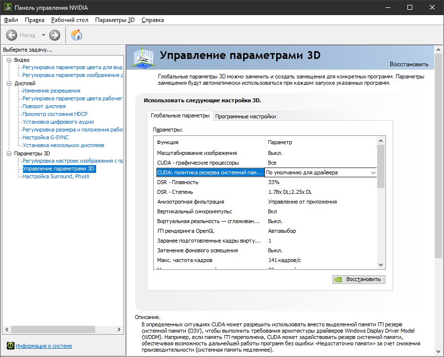The height and width of the screenshot is (357, 444).
Task: Select Поворот дисплея task
Action: [44, 106]
